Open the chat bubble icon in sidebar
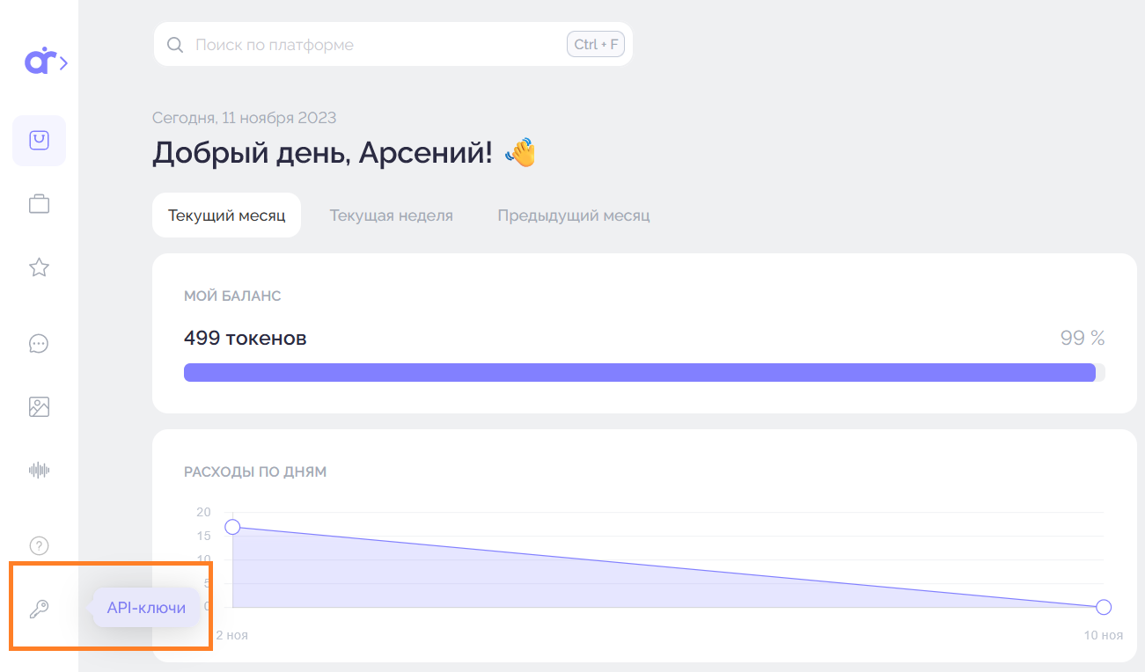This screenshot has width=1145, height=672. (39, 344)
